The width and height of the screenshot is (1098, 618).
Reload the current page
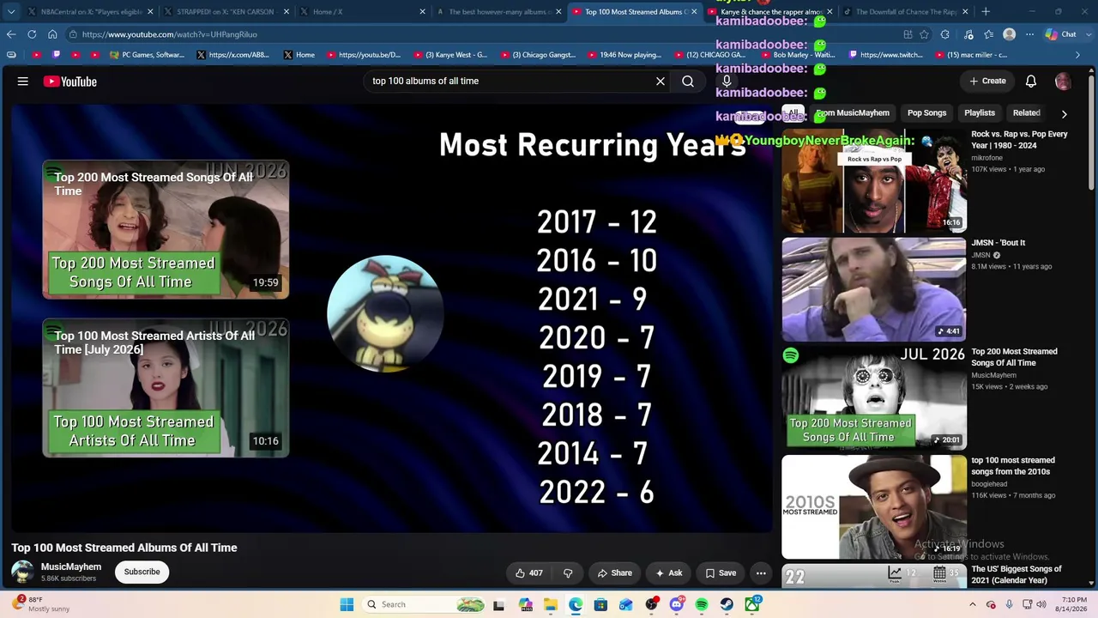32,34
